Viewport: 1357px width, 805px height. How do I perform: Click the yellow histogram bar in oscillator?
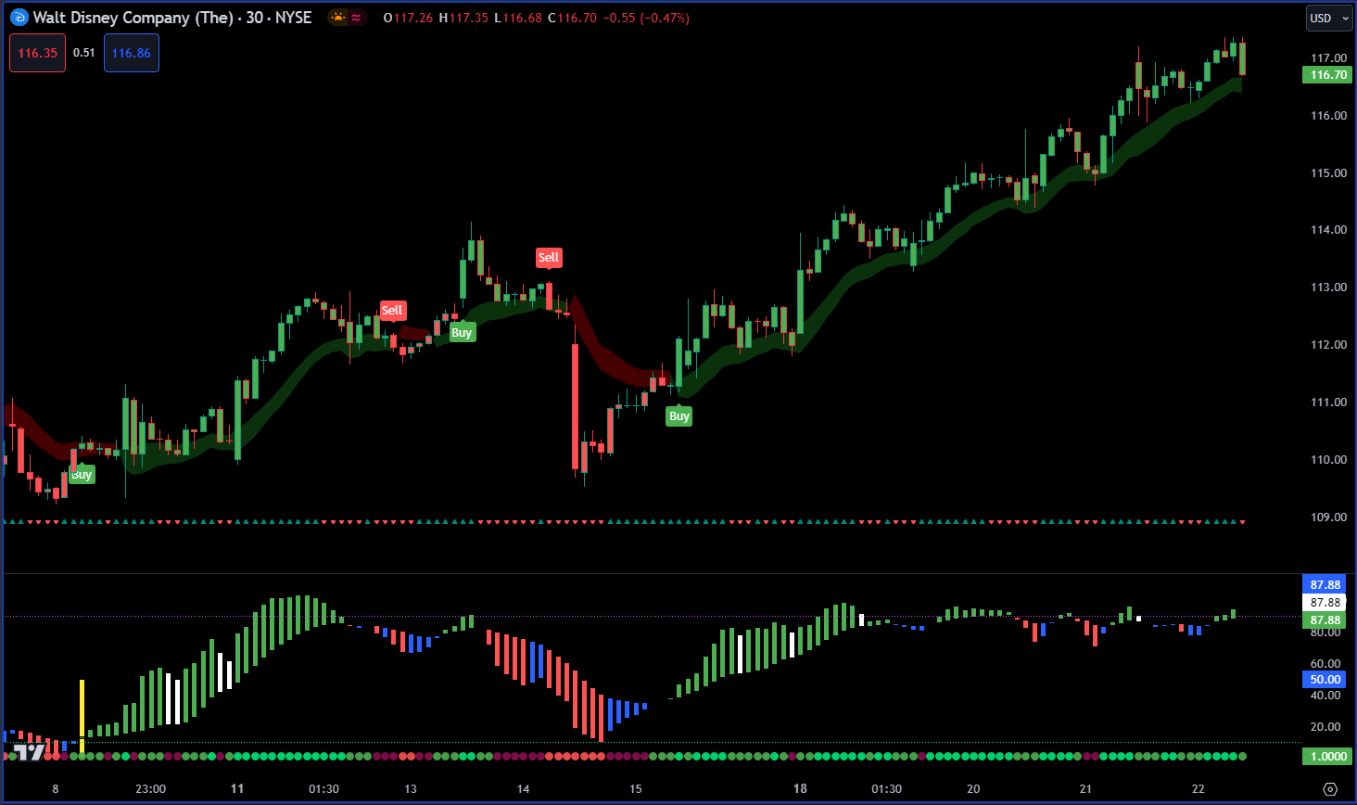tap(82, 714)
